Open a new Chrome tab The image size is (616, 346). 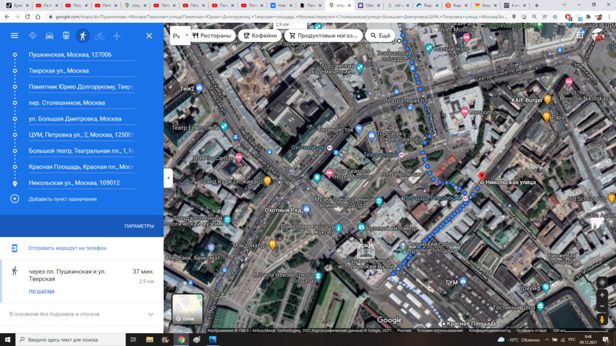coord(537,6)
